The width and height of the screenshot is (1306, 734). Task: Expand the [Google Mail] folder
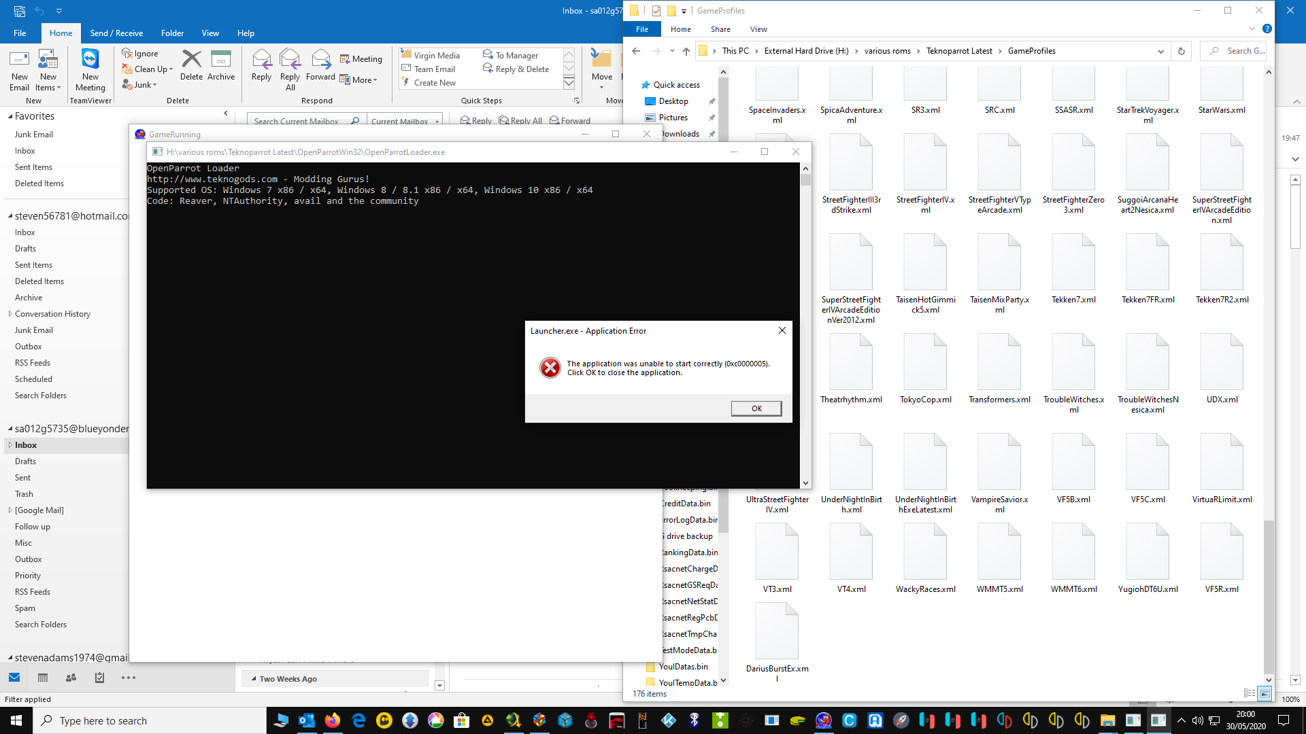10,510
